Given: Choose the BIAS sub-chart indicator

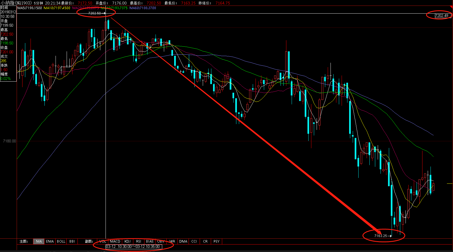Looking at the screenshot, I should (150, 241).
